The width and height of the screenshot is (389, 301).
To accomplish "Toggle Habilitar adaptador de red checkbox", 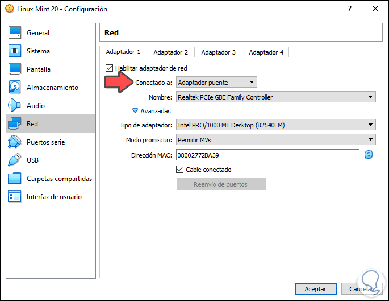I will click(x=110, y=68).
